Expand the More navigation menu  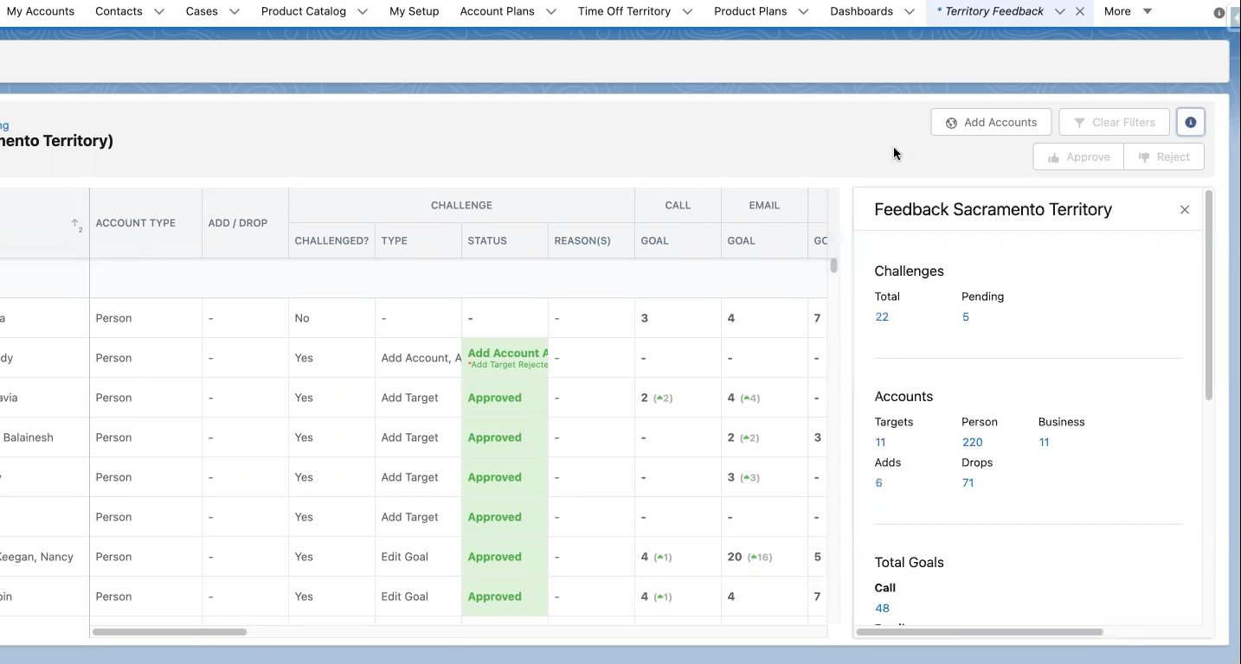pyautogui.click(x=1128, y=12)
